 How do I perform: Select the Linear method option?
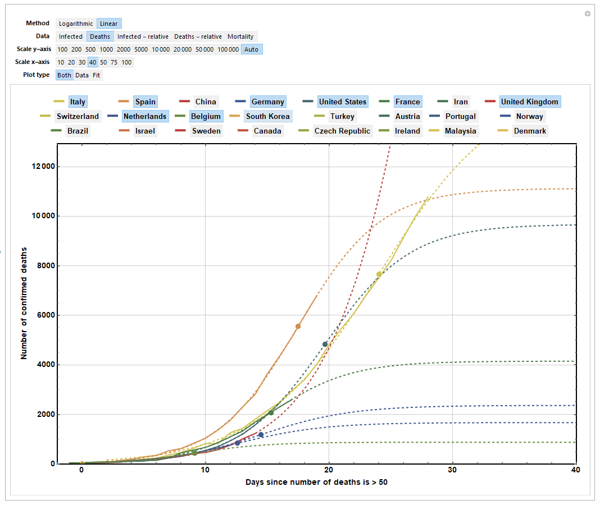[x=109, y=24]
